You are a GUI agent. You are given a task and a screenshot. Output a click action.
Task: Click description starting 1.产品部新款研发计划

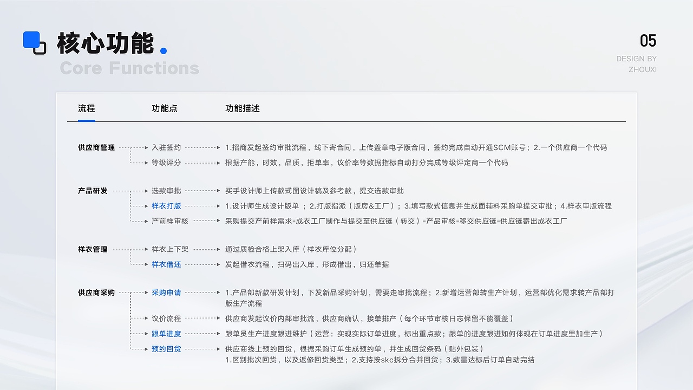[x=420, y=298]
